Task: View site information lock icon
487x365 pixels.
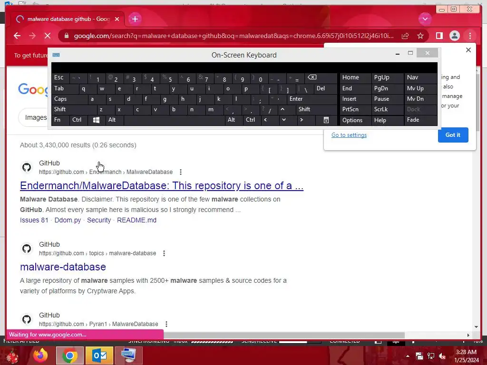Action: 66,36
